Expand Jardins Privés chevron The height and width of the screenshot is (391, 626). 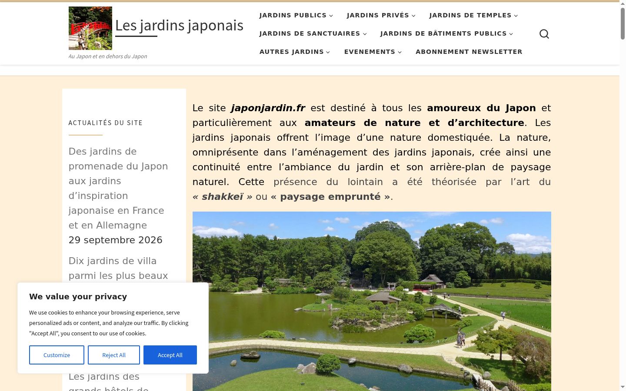point(413,16)
